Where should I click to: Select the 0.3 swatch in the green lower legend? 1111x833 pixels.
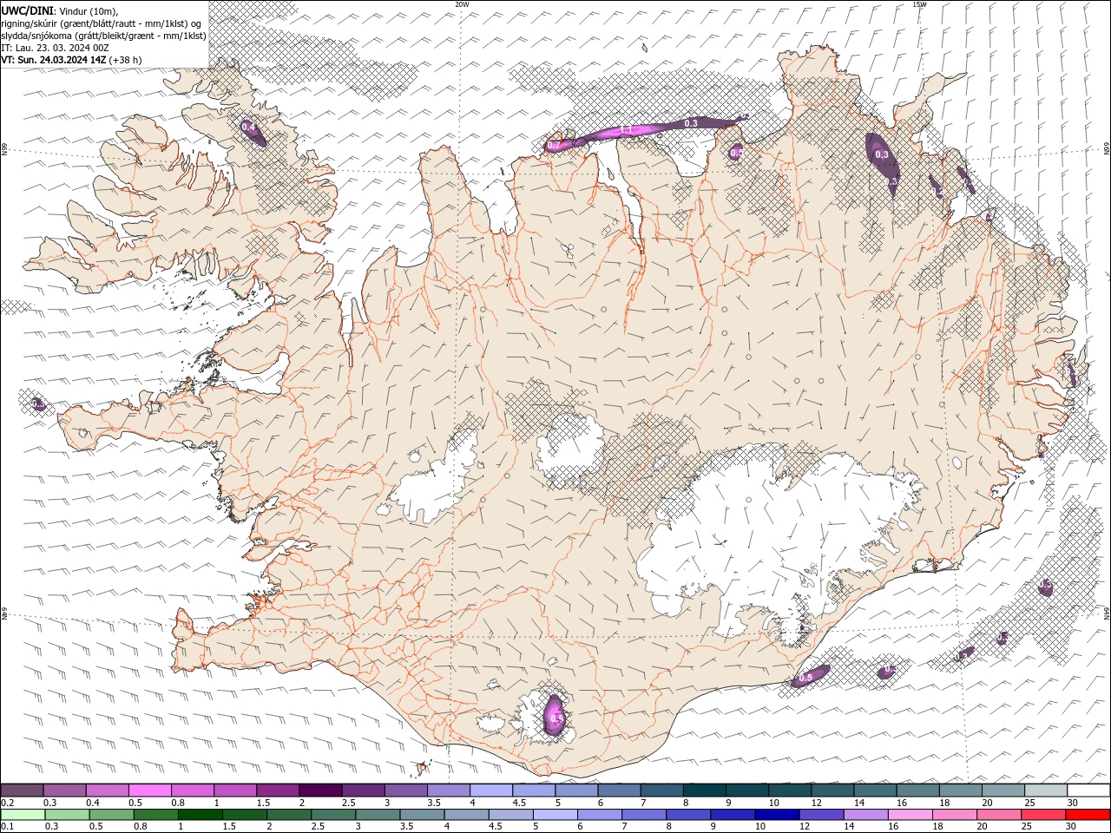67,815
